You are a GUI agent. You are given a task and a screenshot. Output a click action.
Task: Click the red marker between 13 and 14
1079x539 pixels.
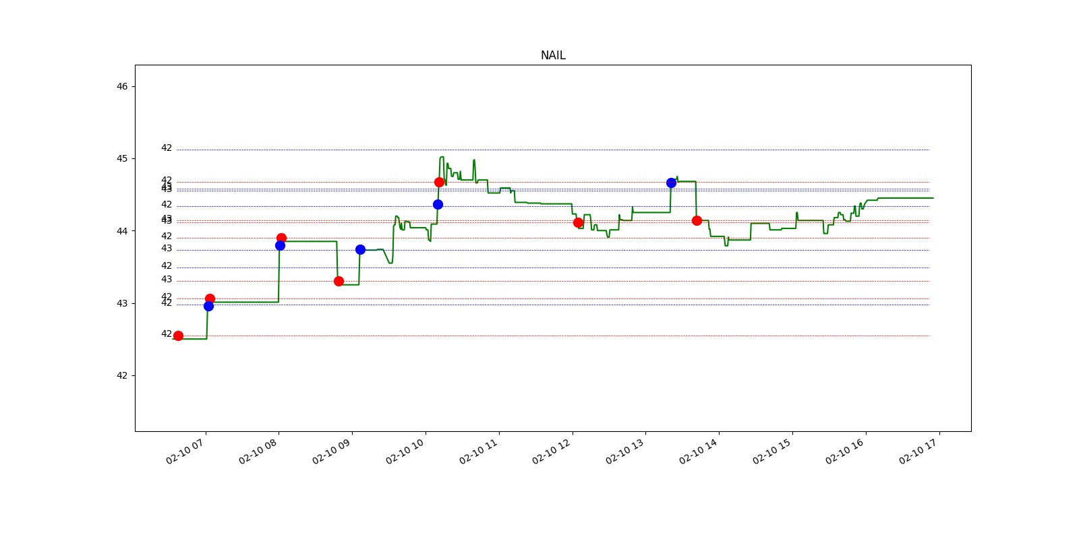tap(697, 220)
